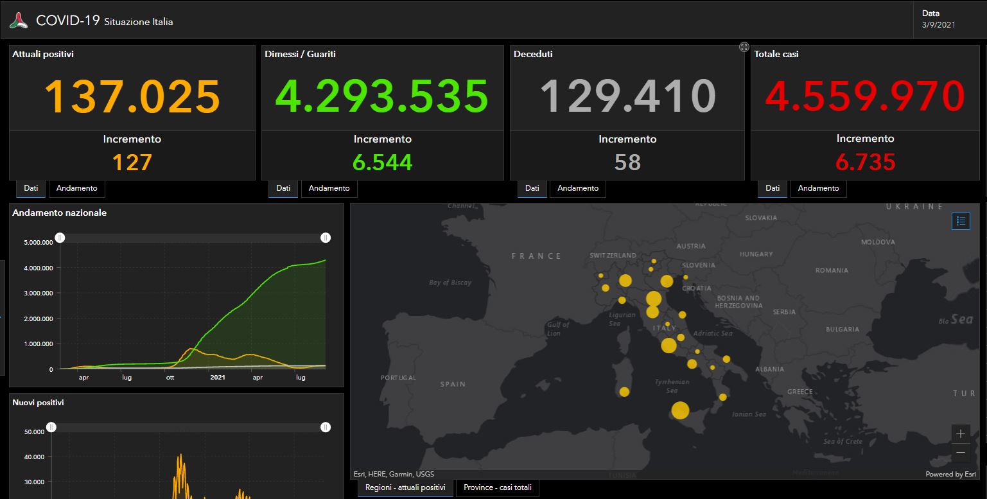Viewport: 987px width, 499px height.
Task: Click the green increment value 6.544
Action: 383,162
